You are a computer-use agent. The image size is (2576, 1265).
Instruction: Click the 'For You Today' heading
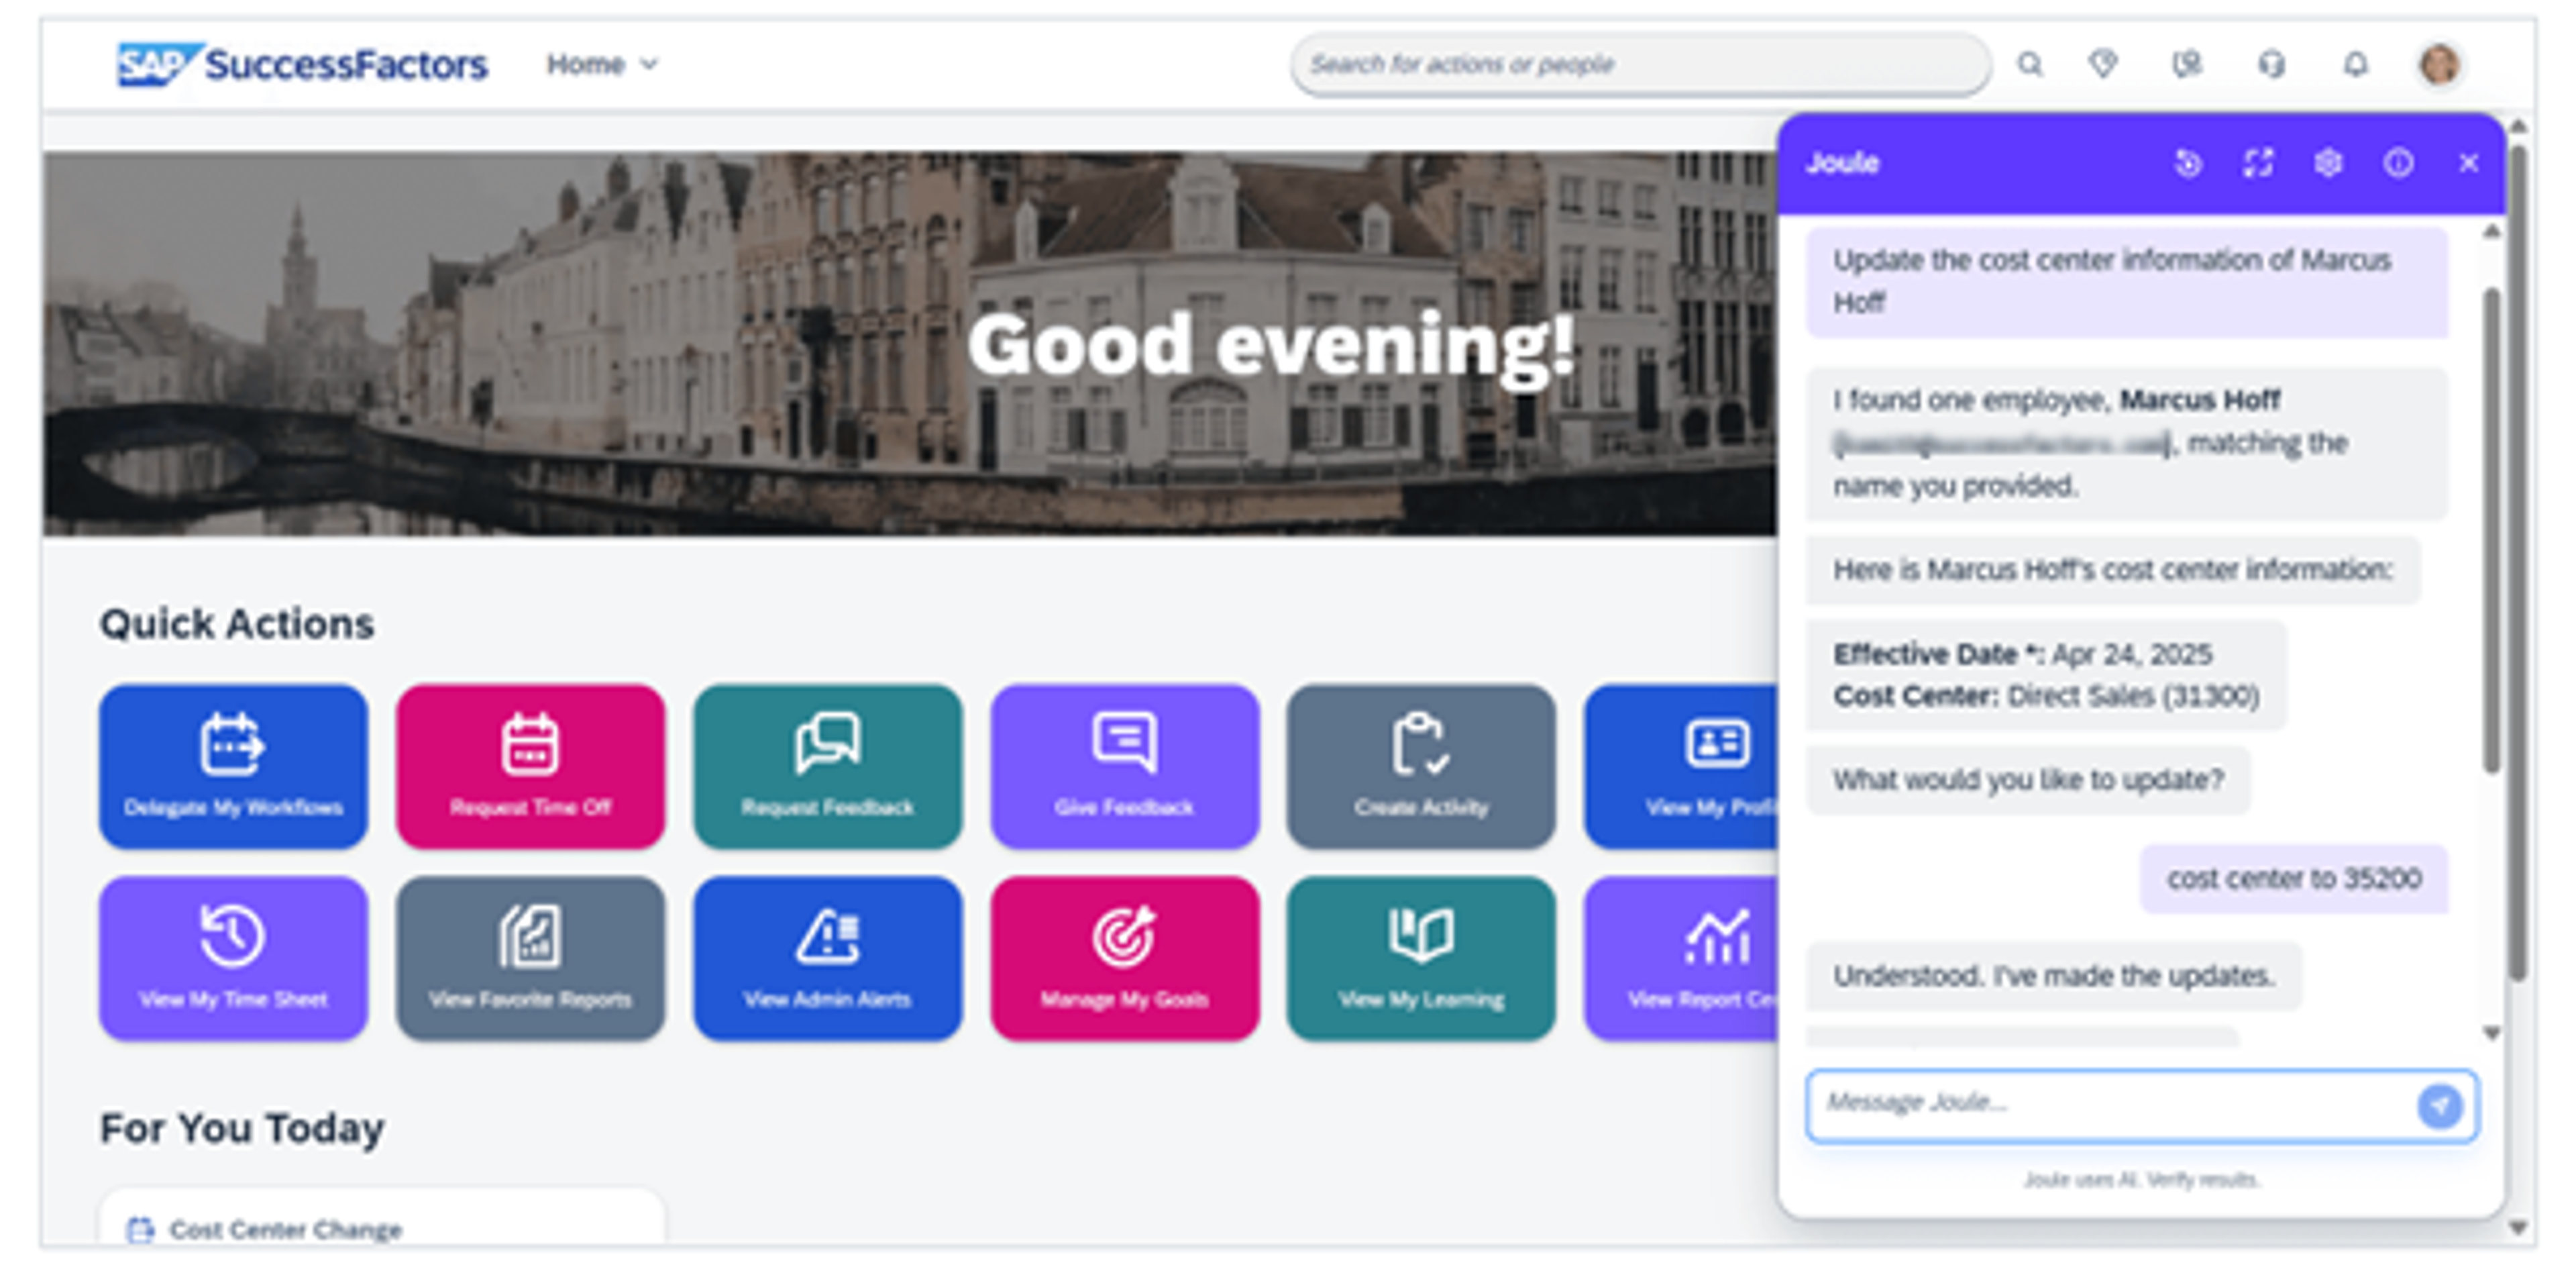point(241,1128)
